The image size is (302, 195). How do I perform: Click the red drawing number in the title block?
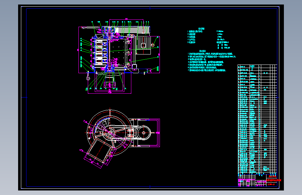[x=271, y=185]
